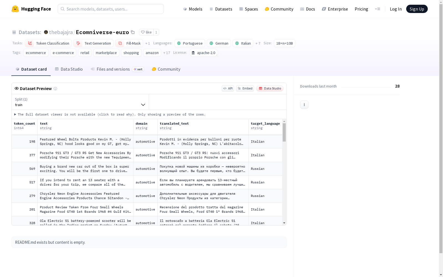The height and width of the screenshot is (277, 443).
Task: Click the globe icon next to Italian
Action: [x=237, y=43]
